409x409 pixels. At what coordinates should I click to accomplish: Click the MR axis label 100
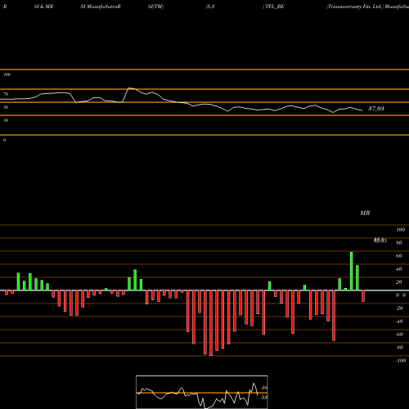tap(400, 230)
